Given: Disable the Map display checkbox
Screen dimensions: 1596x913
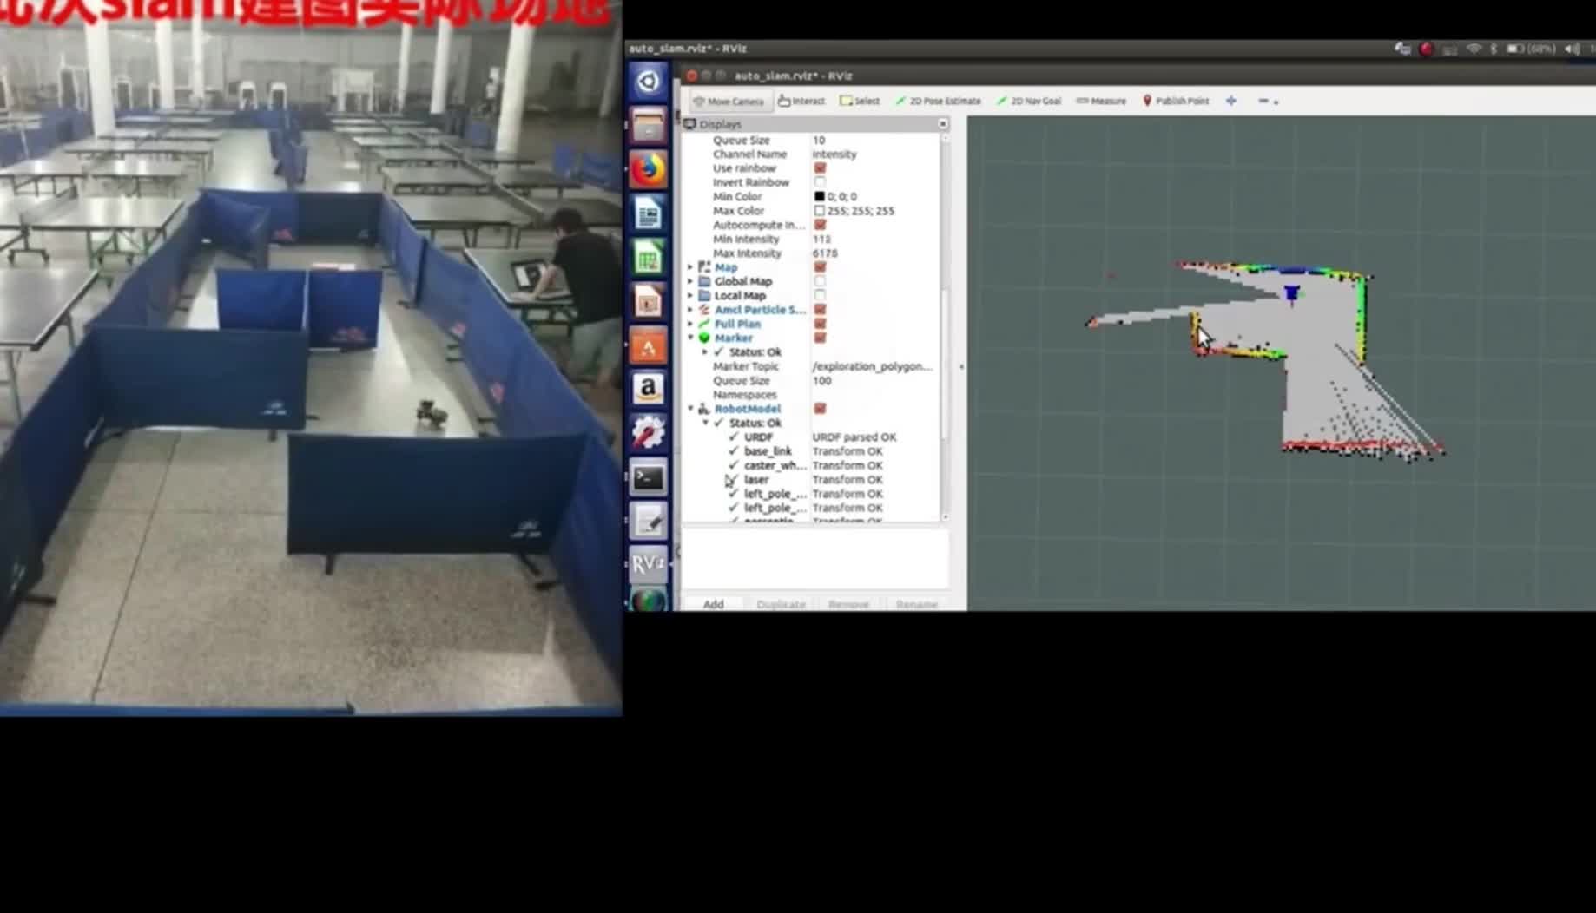Looking at the screenshot, I should tap(820, 267).
